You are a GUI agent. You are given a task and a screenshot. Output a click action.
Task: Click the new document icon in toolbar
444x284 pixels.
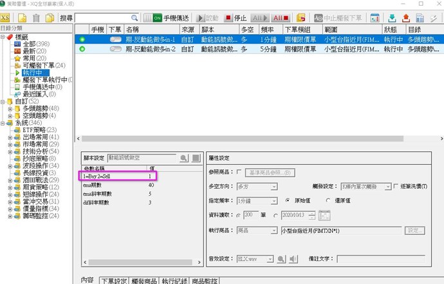coord(23,17)
